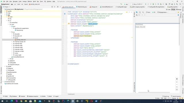This screenshot has height=103, width=184.
Task: Open Device File Explorer from right sidebar
Action: click(x=183, y=80)
